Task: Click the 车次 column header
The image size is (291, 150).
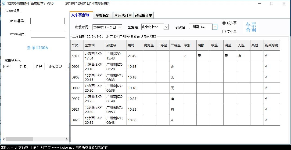Action: coord(77,45)
